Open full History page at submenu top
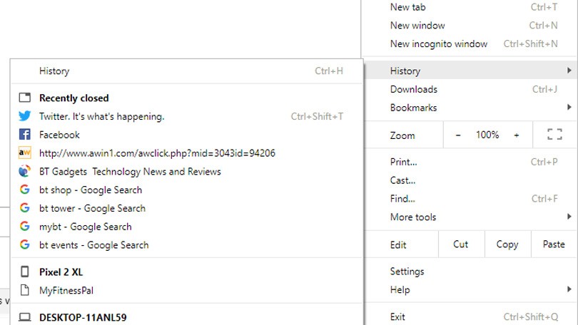Screen dimensions: 578x325 pos(54,71)
